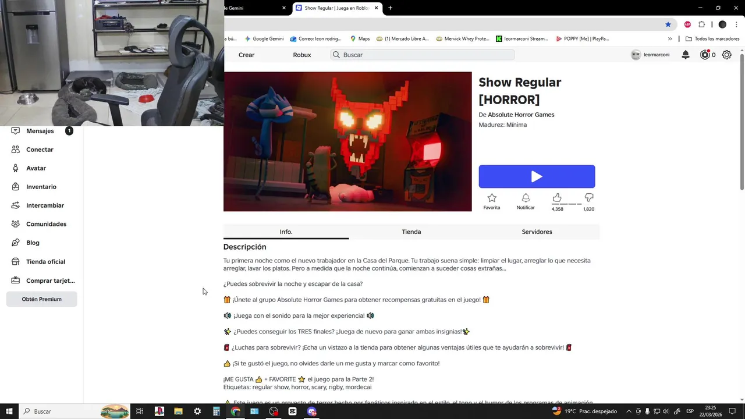Open Roblox settings gear
The height and width of the screenshot is (419, 745).
(x=727, y=55)
